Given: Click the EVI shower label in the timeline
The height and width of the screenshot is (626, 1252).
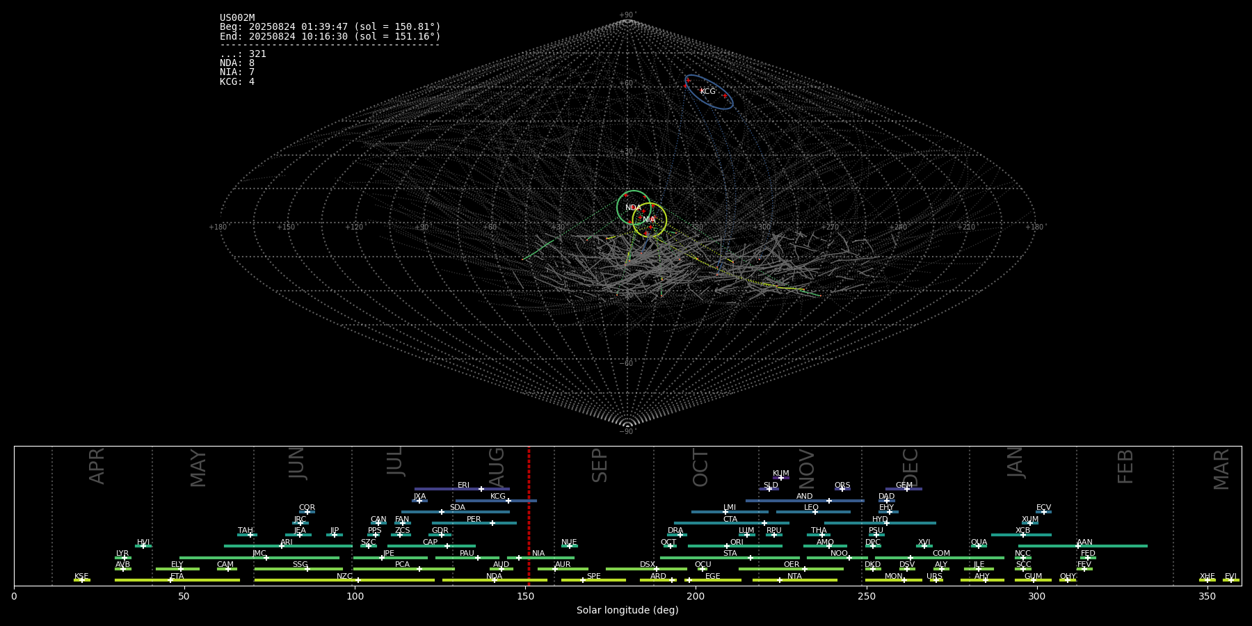Looking at the screenshot, I should click(x=1230, y=577).
